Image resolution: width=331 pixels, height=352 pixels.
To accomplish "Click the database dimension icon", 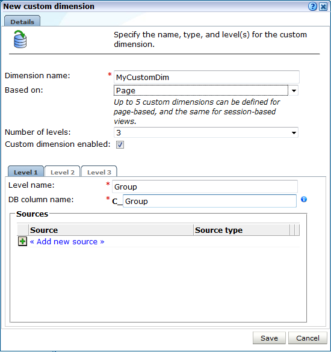I will pos(20,39).
